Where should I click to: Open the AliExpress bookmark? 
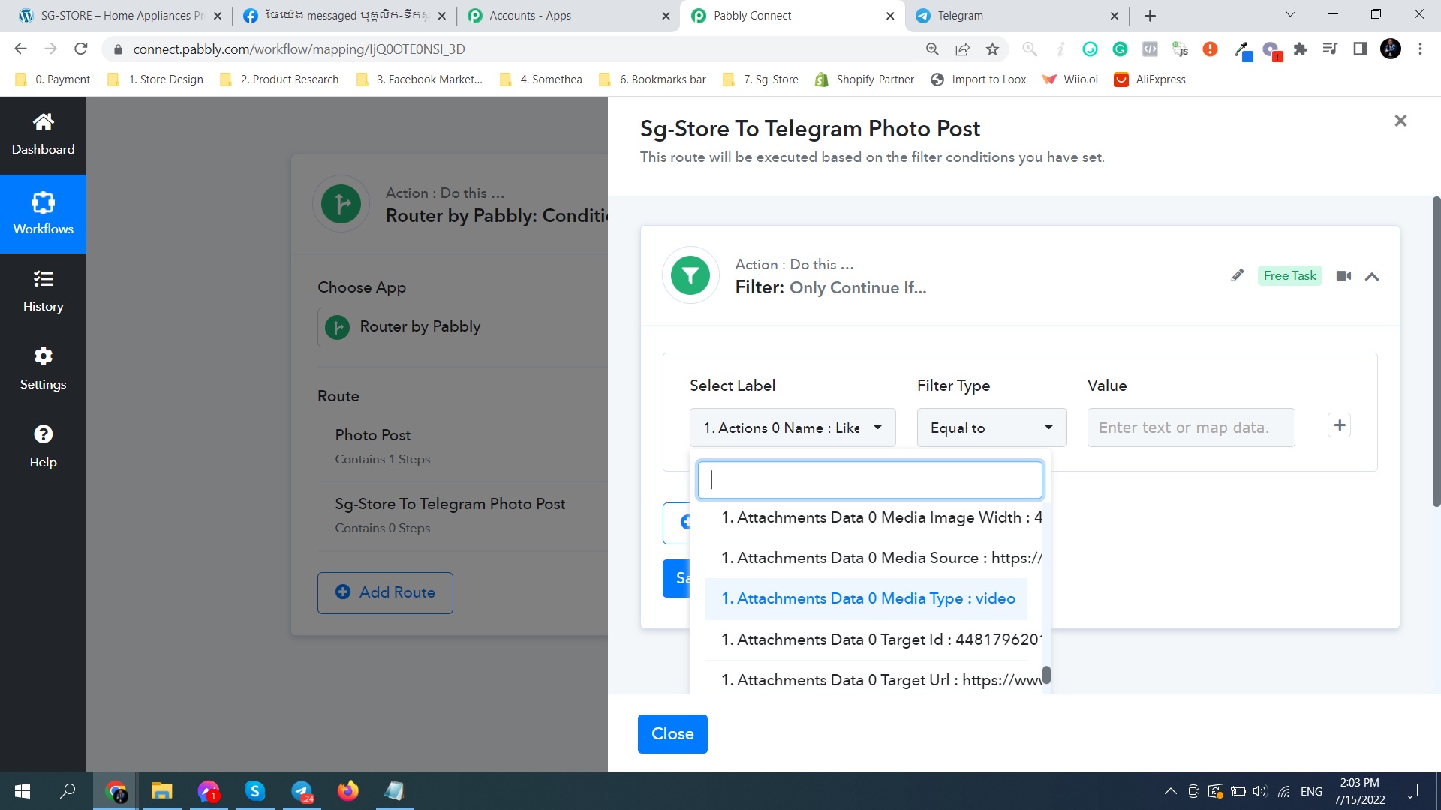click(x=1150, y=79)
